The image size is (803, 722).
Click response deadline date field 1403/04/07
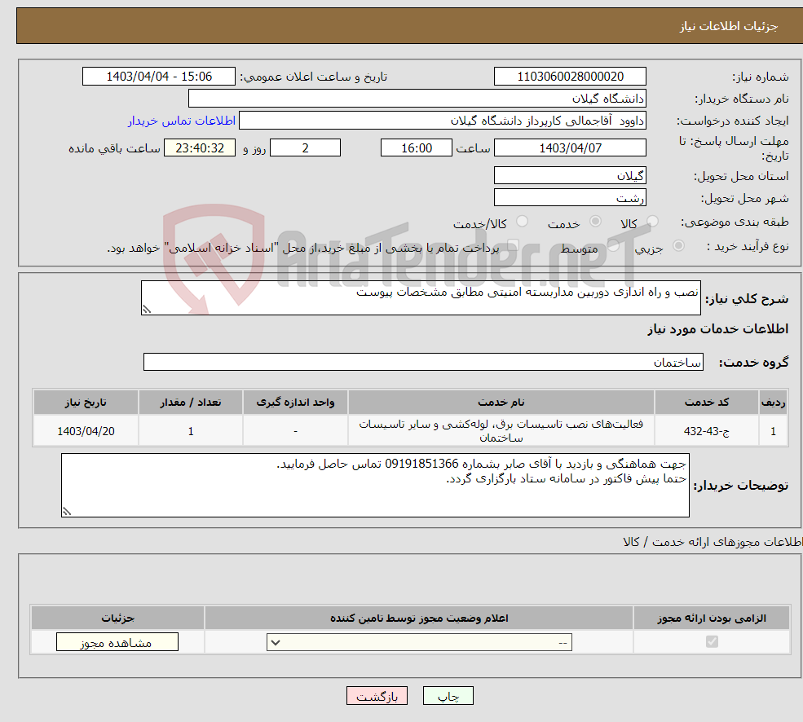(x=570, y=148)
